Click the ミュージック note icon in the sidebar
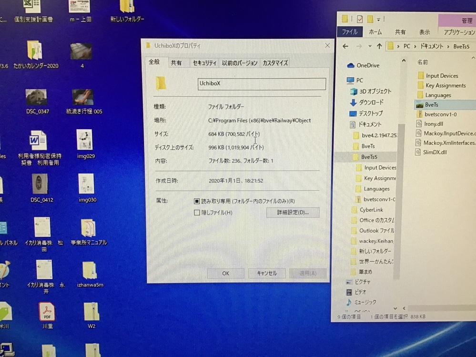The image size is (476, 357). (x=349, y=302)
